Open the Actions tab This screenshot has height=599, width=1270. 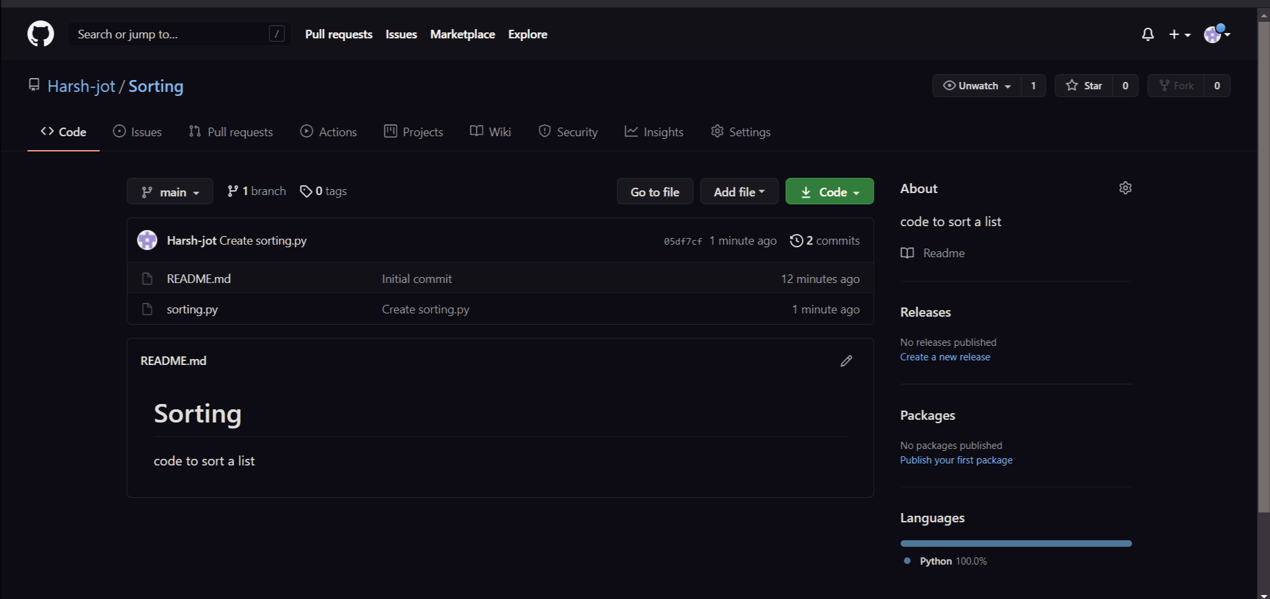pos(329,132)
